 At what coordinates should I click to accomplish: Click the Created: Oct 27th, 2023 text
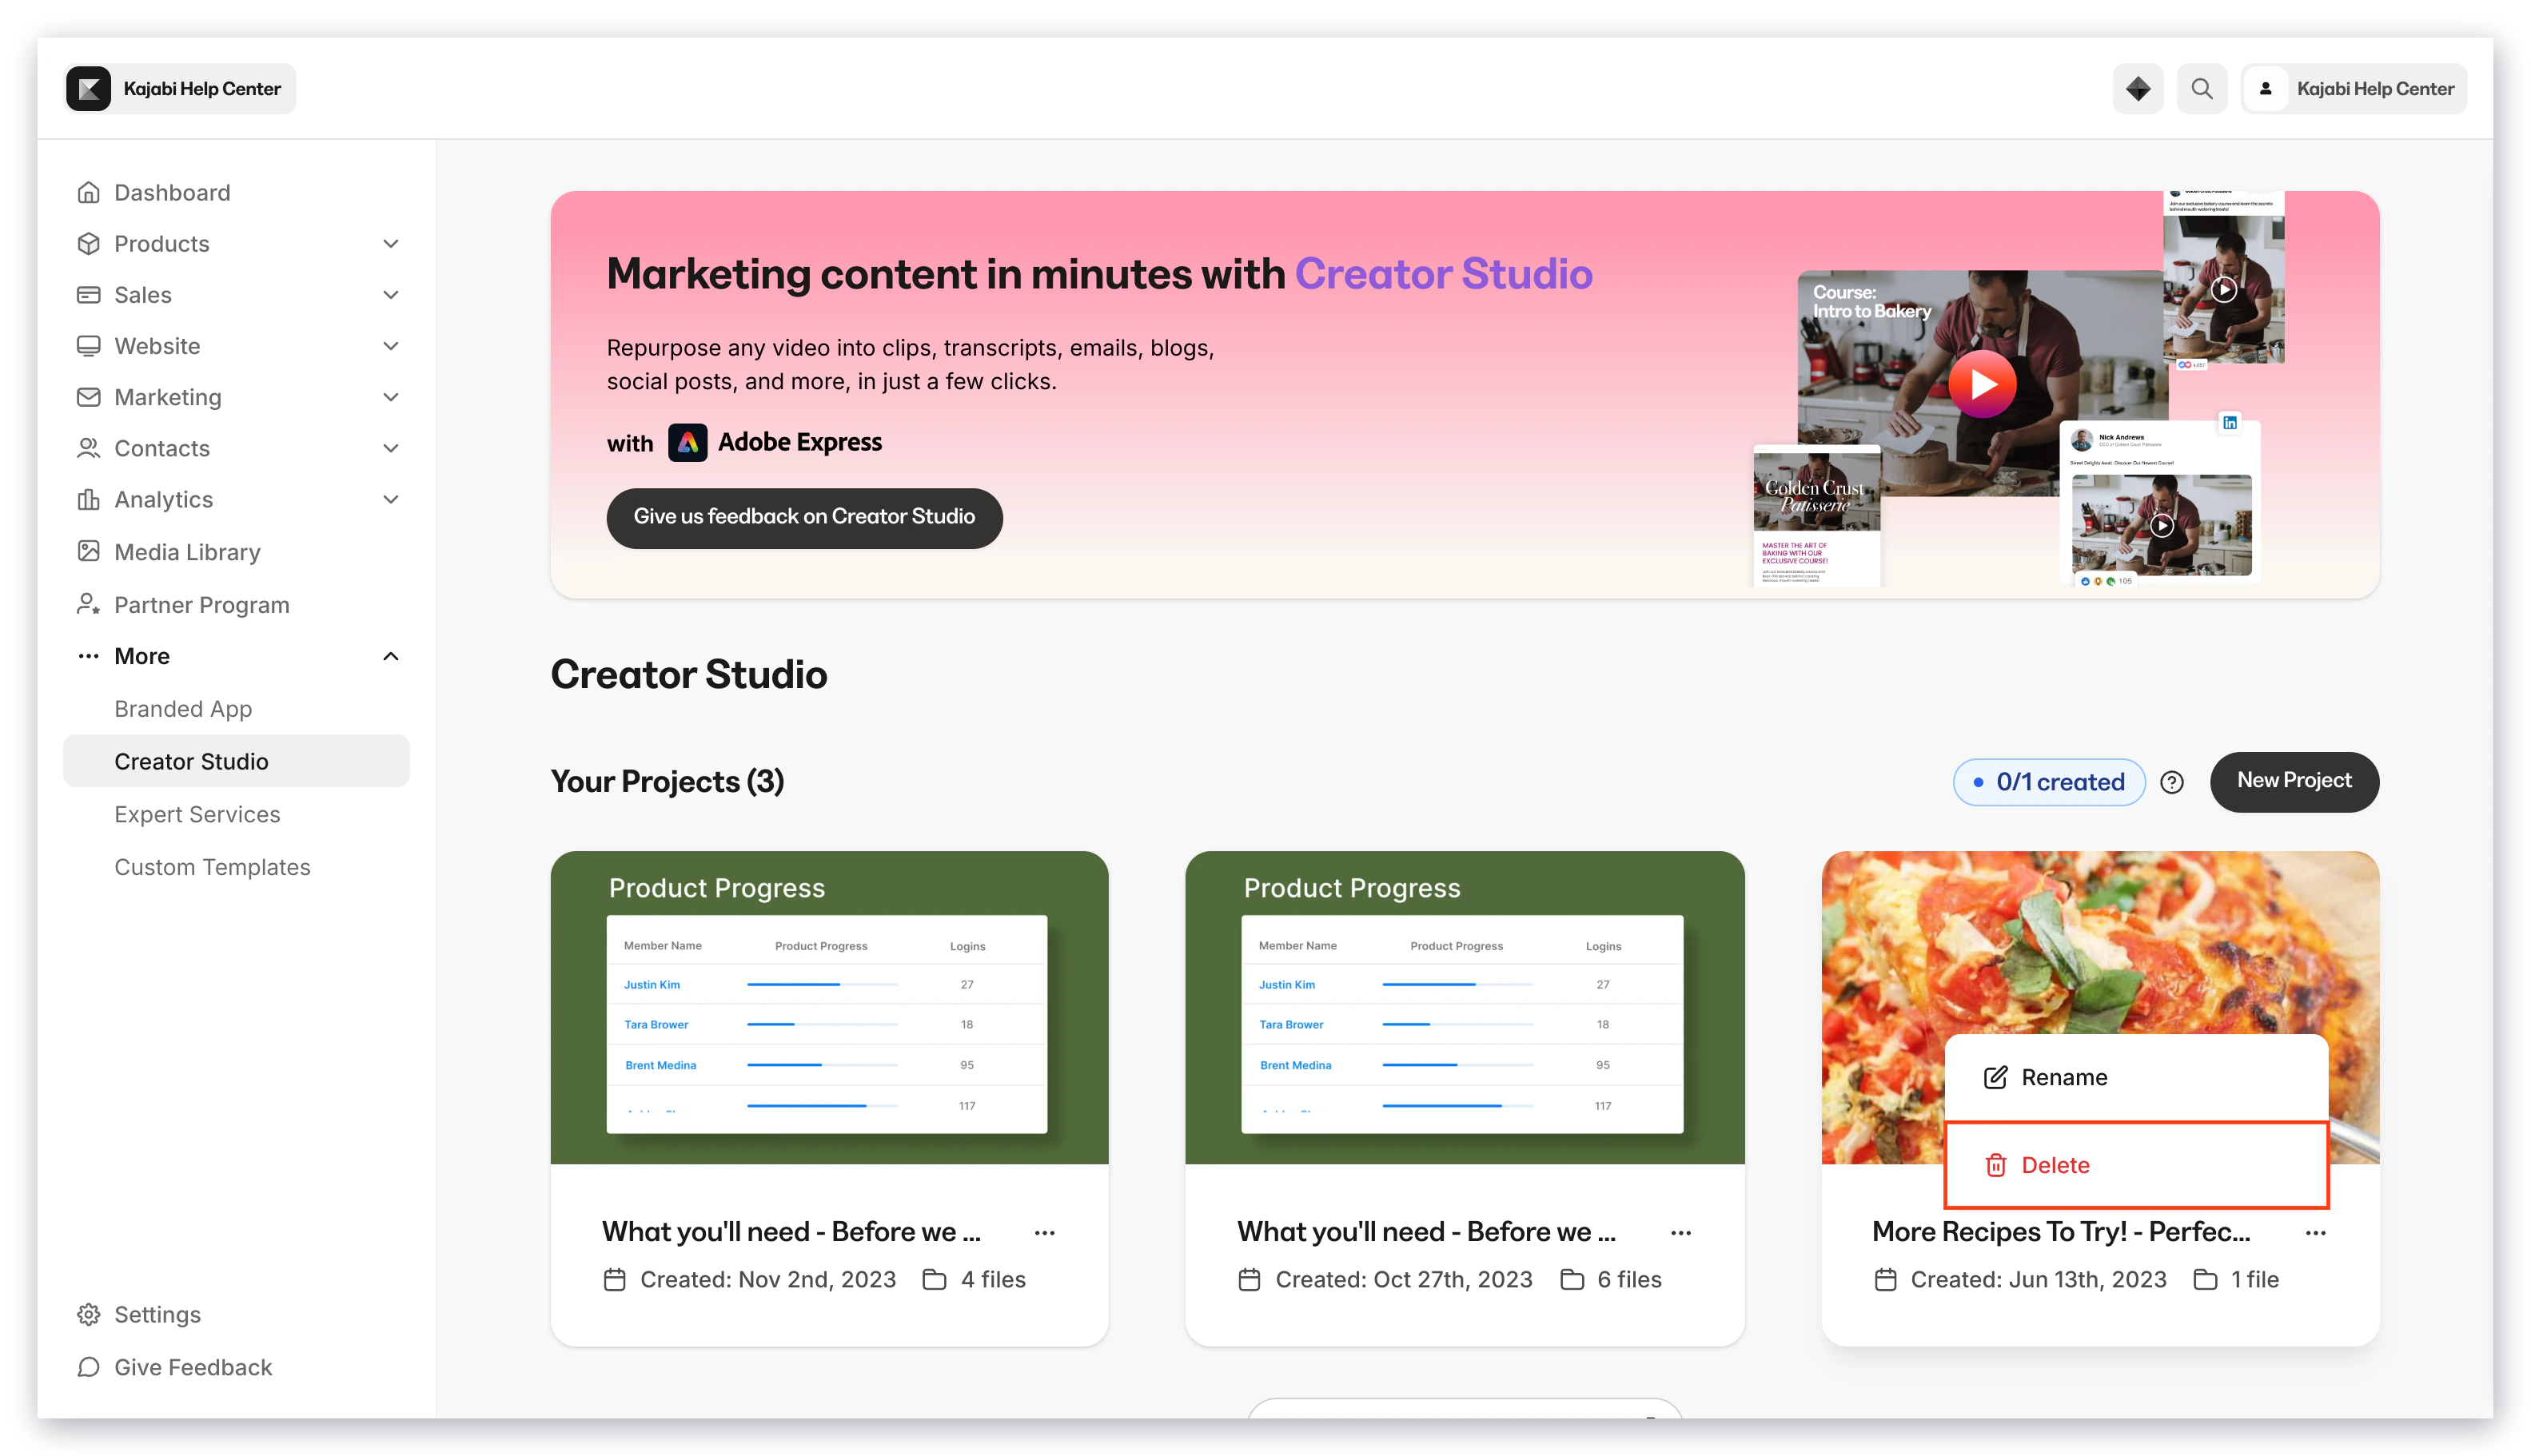tap(1404, 1279)
